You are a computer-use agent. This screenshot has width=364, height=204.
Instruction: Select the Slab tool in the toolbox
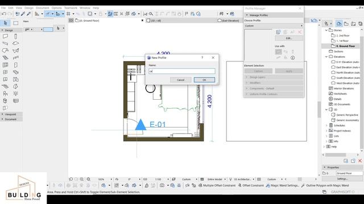15,43
